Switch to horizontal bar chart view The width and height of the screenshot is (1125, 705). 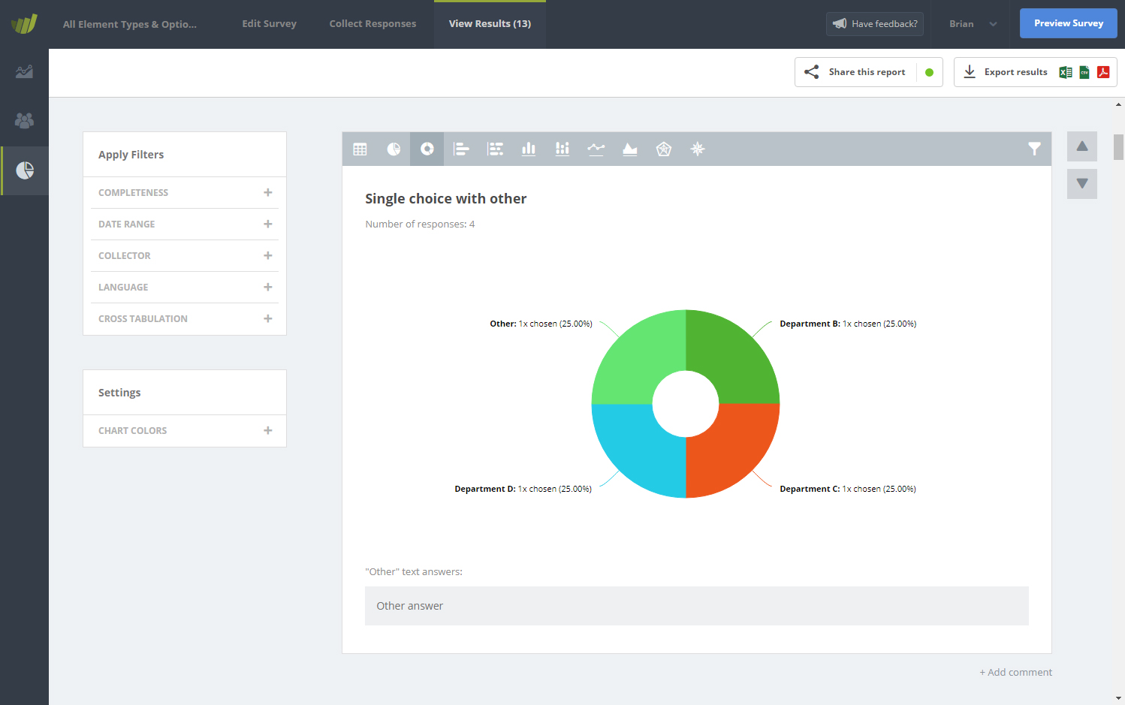[461, 149]
